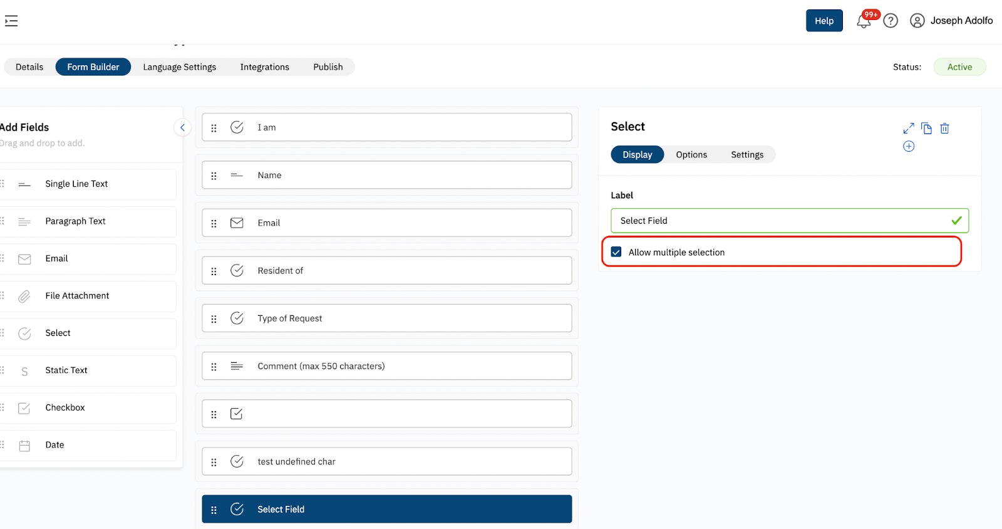Duplicate the selected field with copy icon
Screen dimensions: 1002x529
tap(927, 128)
